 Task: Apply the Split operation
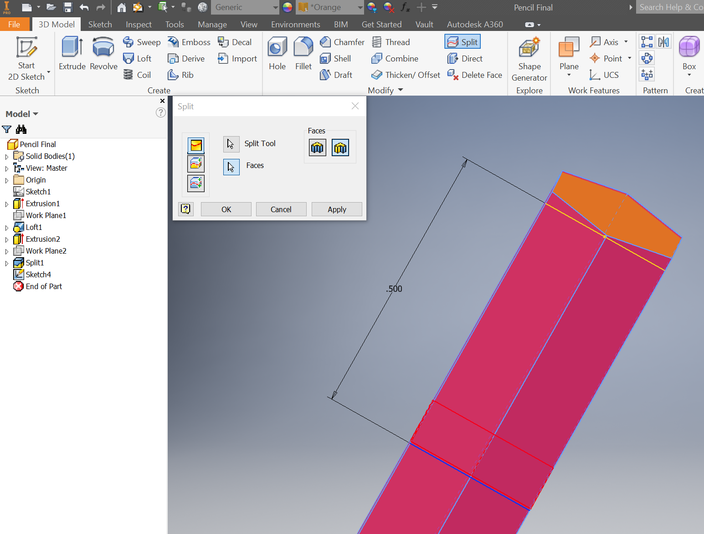click(x=337, y=209)
